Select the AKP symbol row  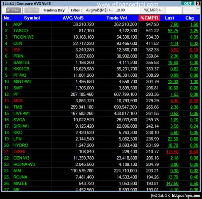(101, 24)
